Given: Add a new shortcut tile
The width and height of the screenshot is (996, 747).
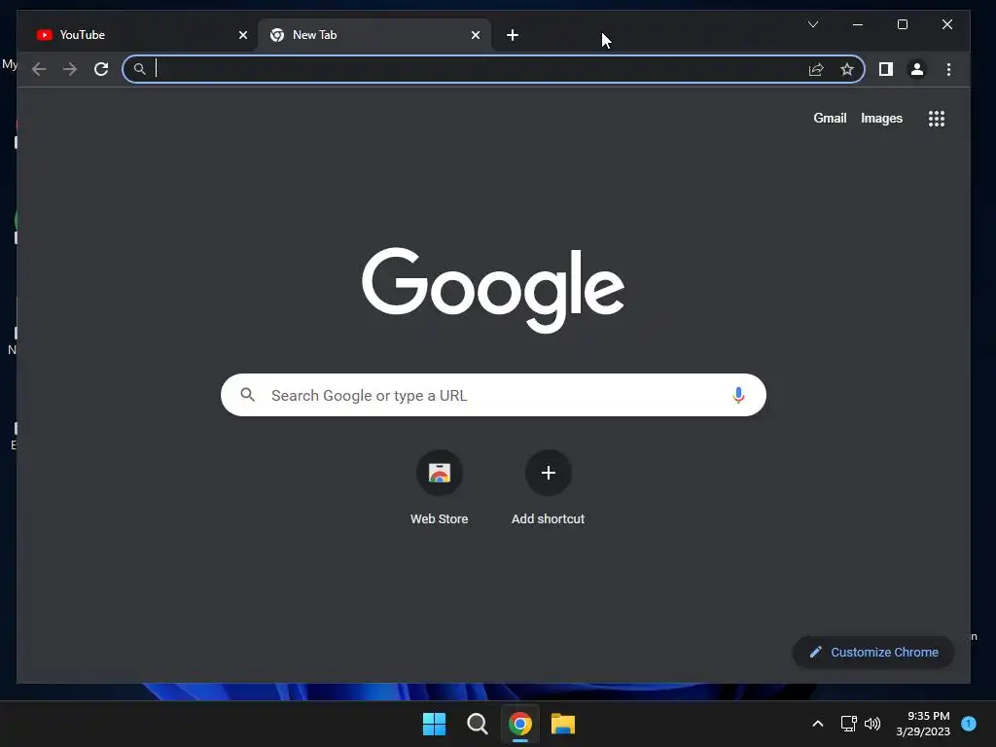Looking at the screenshot, I should (x=549, y=488).
